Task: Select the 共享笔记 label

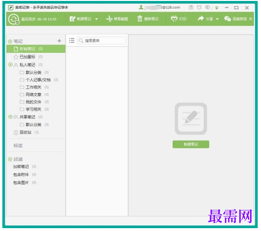Action: coord(27,117)
